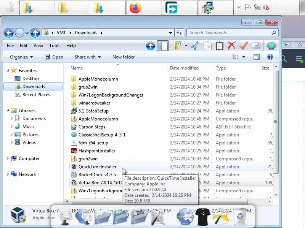Open Classic Shell settings shell icon
This screenshot has width=305, height=228.
pyautogui.click(x=271, y=46)
